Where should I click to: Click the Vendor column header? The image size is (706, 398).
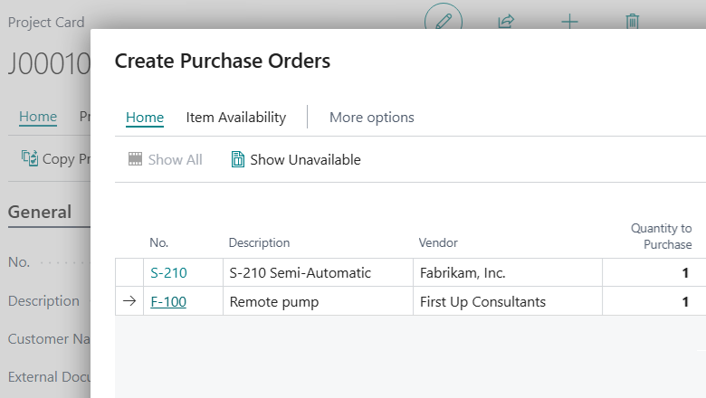pyautogui.click(x=438, y=242)
